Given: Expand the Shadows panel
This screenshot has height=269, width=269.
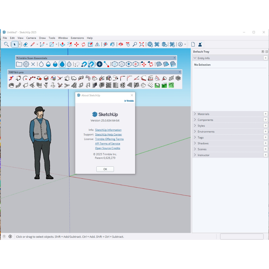Looking at the screenshot, I should point(195,143).
